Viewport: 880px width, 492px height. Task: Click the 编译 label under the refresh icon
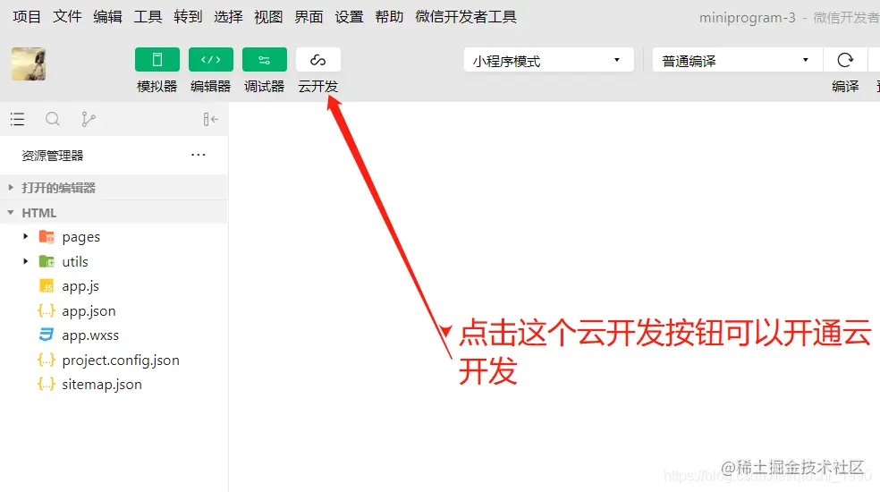coord(845,87)
